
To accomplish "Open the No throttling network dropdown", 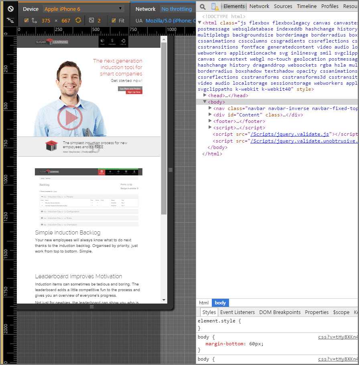I will pos(176,9).
